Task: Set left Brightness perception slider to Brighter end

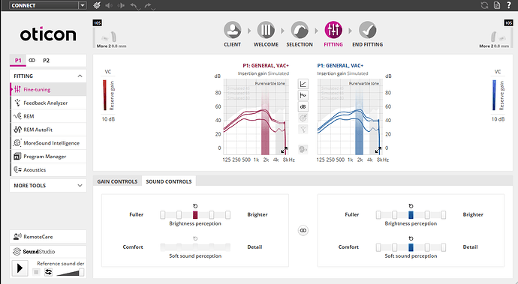Action: (x=227, y=215)
